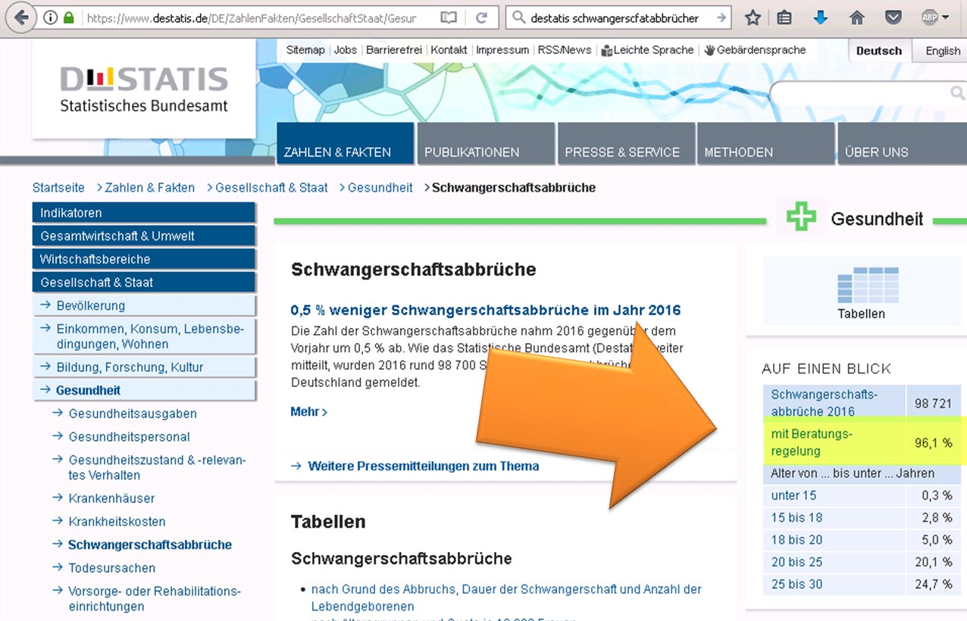The image size is (967, 621).
Task: Open the ÜBER UNS tab
Action: point(902,143)
